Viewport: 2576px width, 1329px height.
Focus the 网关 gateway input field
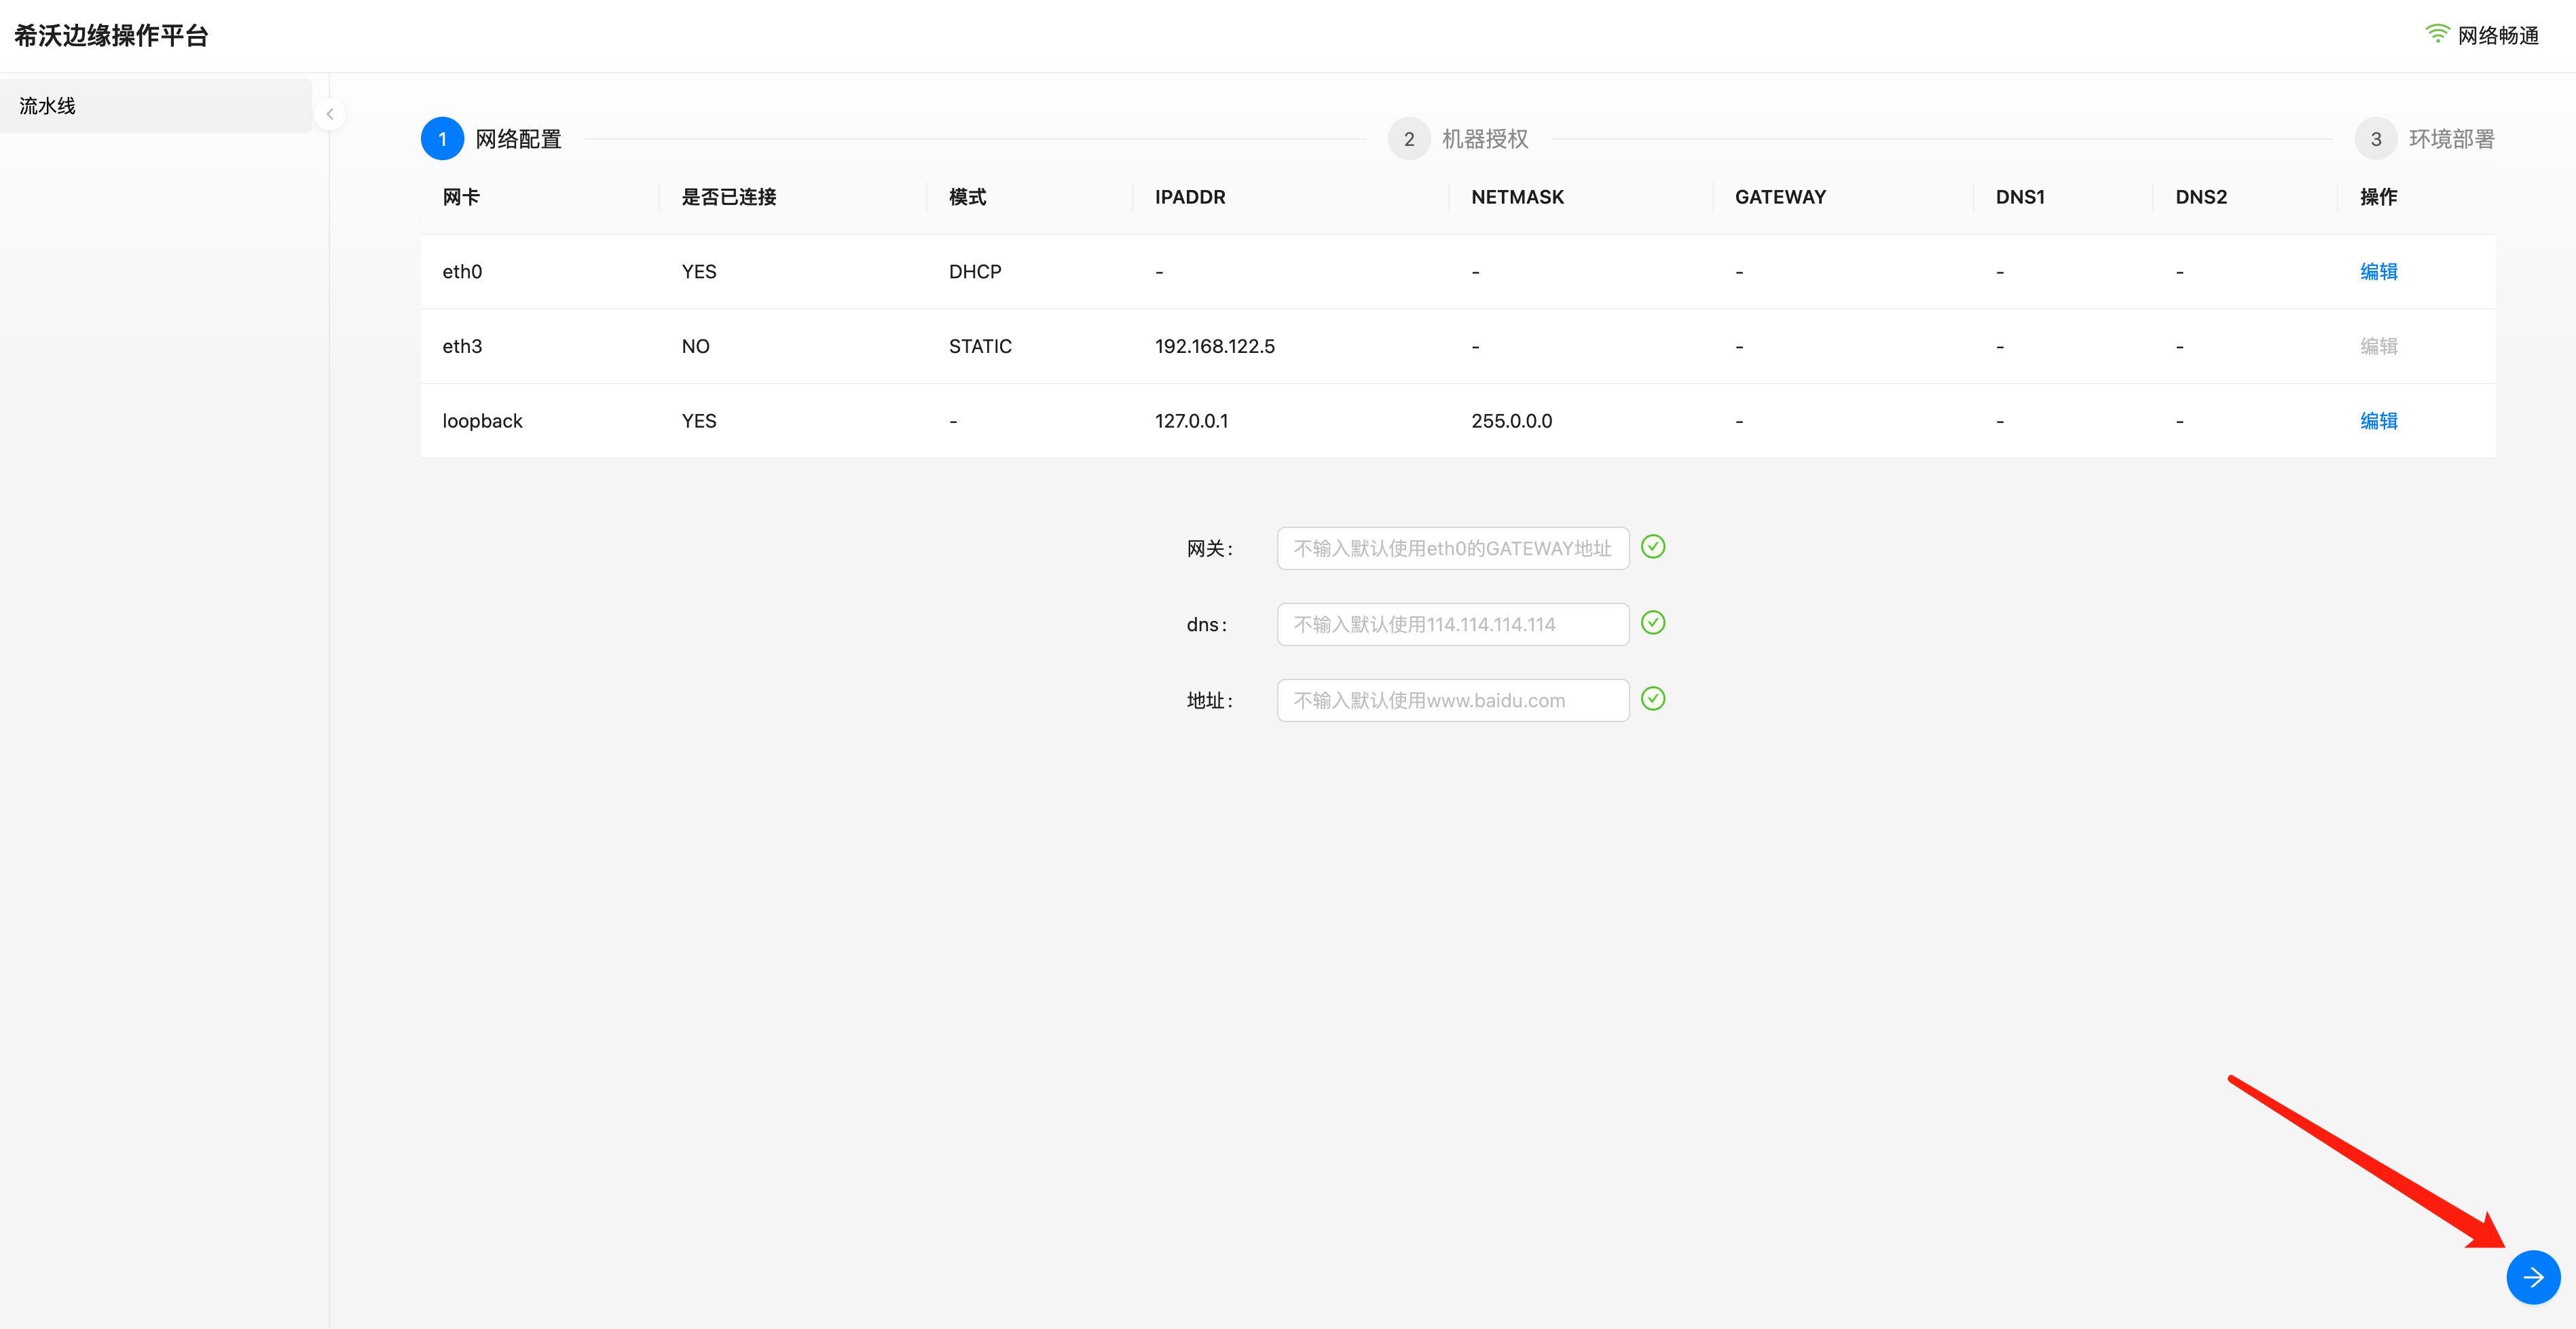coord(1452,548)
